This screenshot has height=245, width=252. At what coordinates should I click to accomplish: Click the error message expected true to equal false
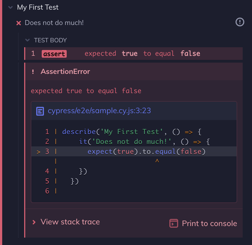(x=86, y=91)
